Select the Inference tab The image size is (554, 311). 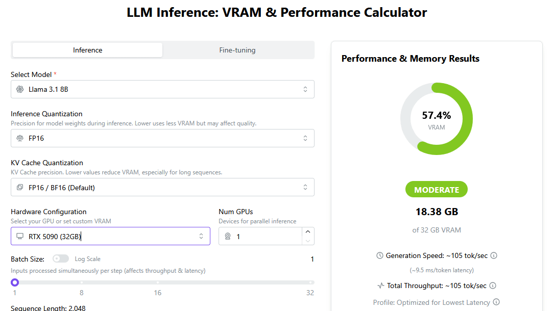[x=87, y=50]
